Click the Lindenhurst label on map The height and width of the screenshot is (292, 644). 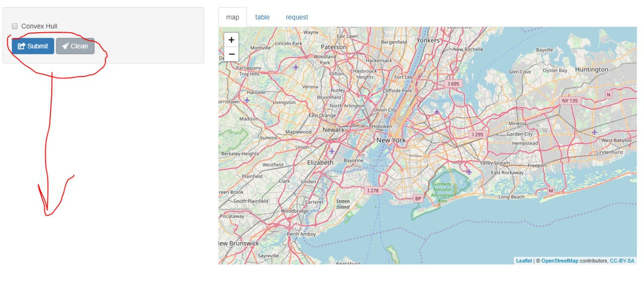coord(610,152)
